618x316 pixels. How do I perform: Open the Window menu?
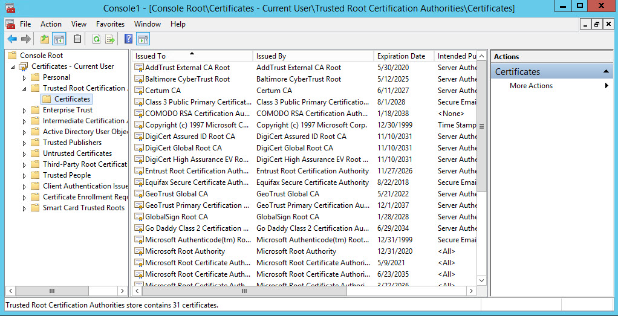point(148,24)
